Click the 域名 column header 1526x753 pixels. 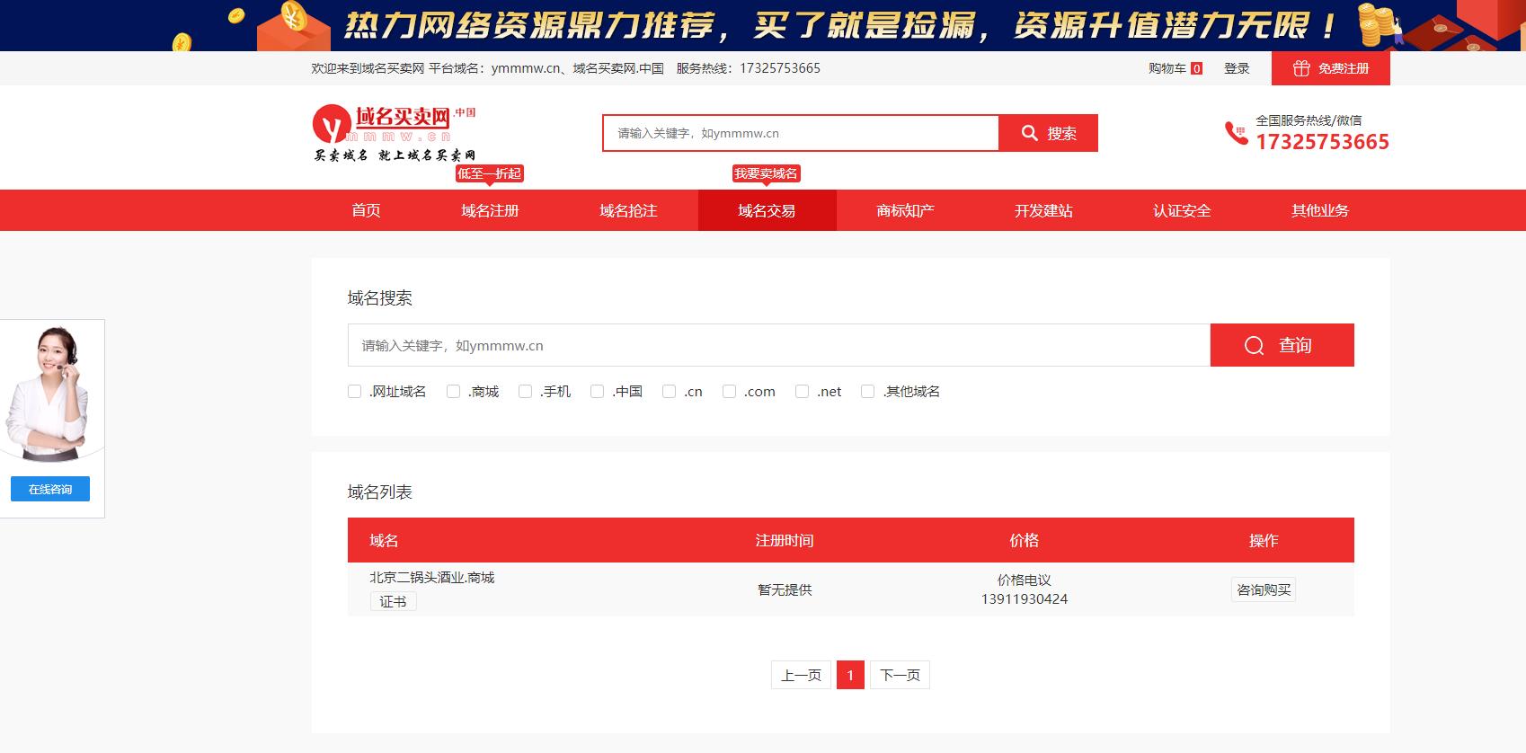[384, 540]
